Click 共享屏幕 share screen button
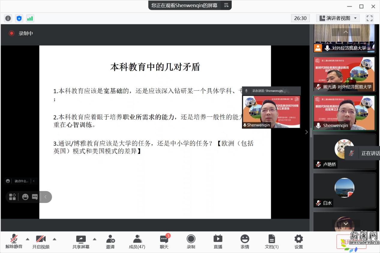 (x=81, y=242)
